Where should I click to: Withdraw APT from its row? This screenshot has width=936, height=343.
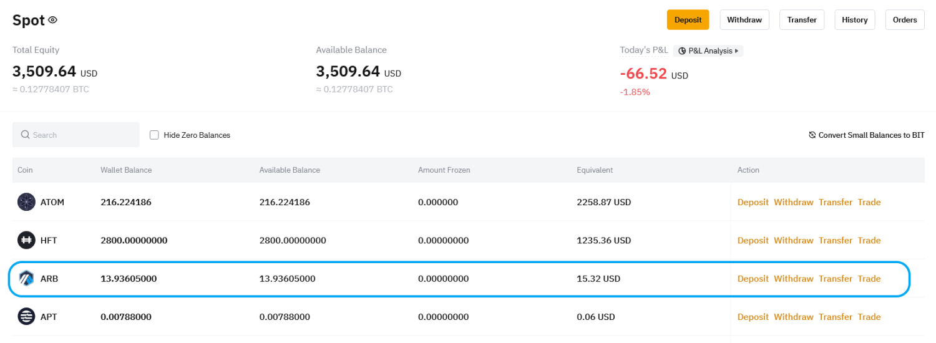[794, 317]
